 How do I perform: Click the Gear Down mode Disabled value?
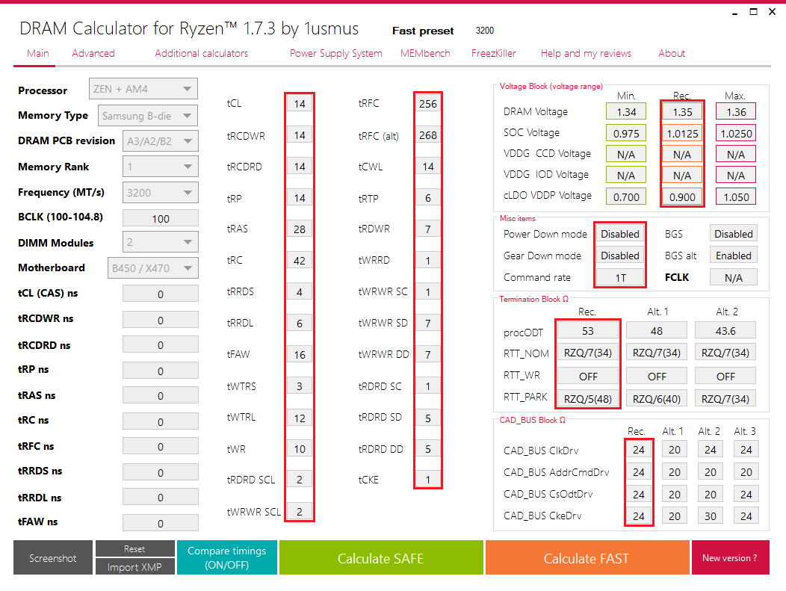620,256
